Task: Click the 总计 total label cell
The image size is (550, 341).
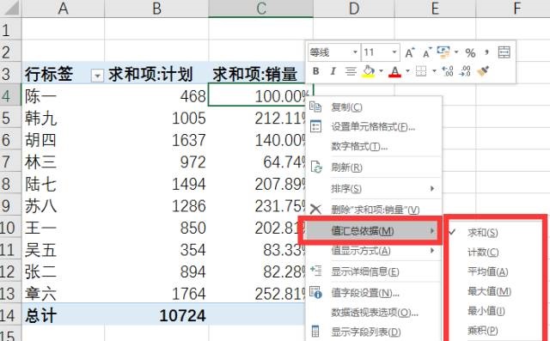Action: (63, 315)
